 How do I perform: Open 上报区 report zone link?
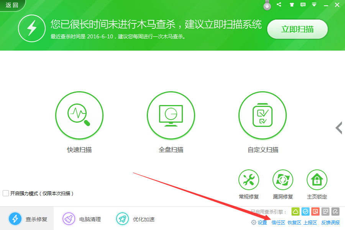pos(310,222)
